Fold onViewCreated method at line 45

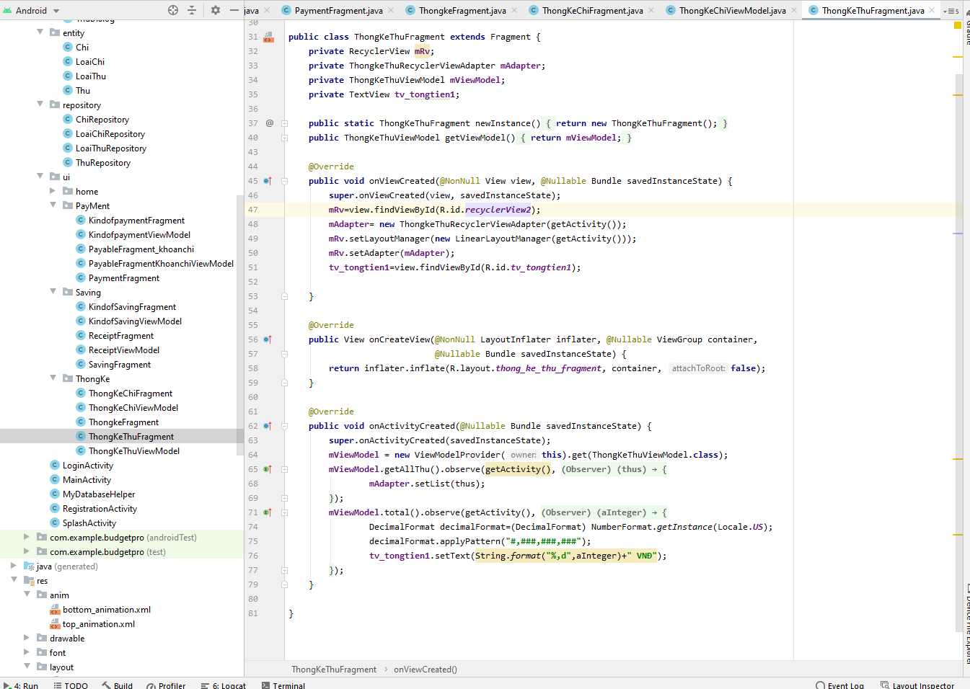click(x=284, y=181)
